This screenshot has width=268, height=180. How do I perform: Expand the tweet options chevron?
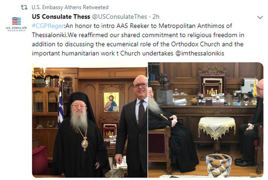(260, 17)
